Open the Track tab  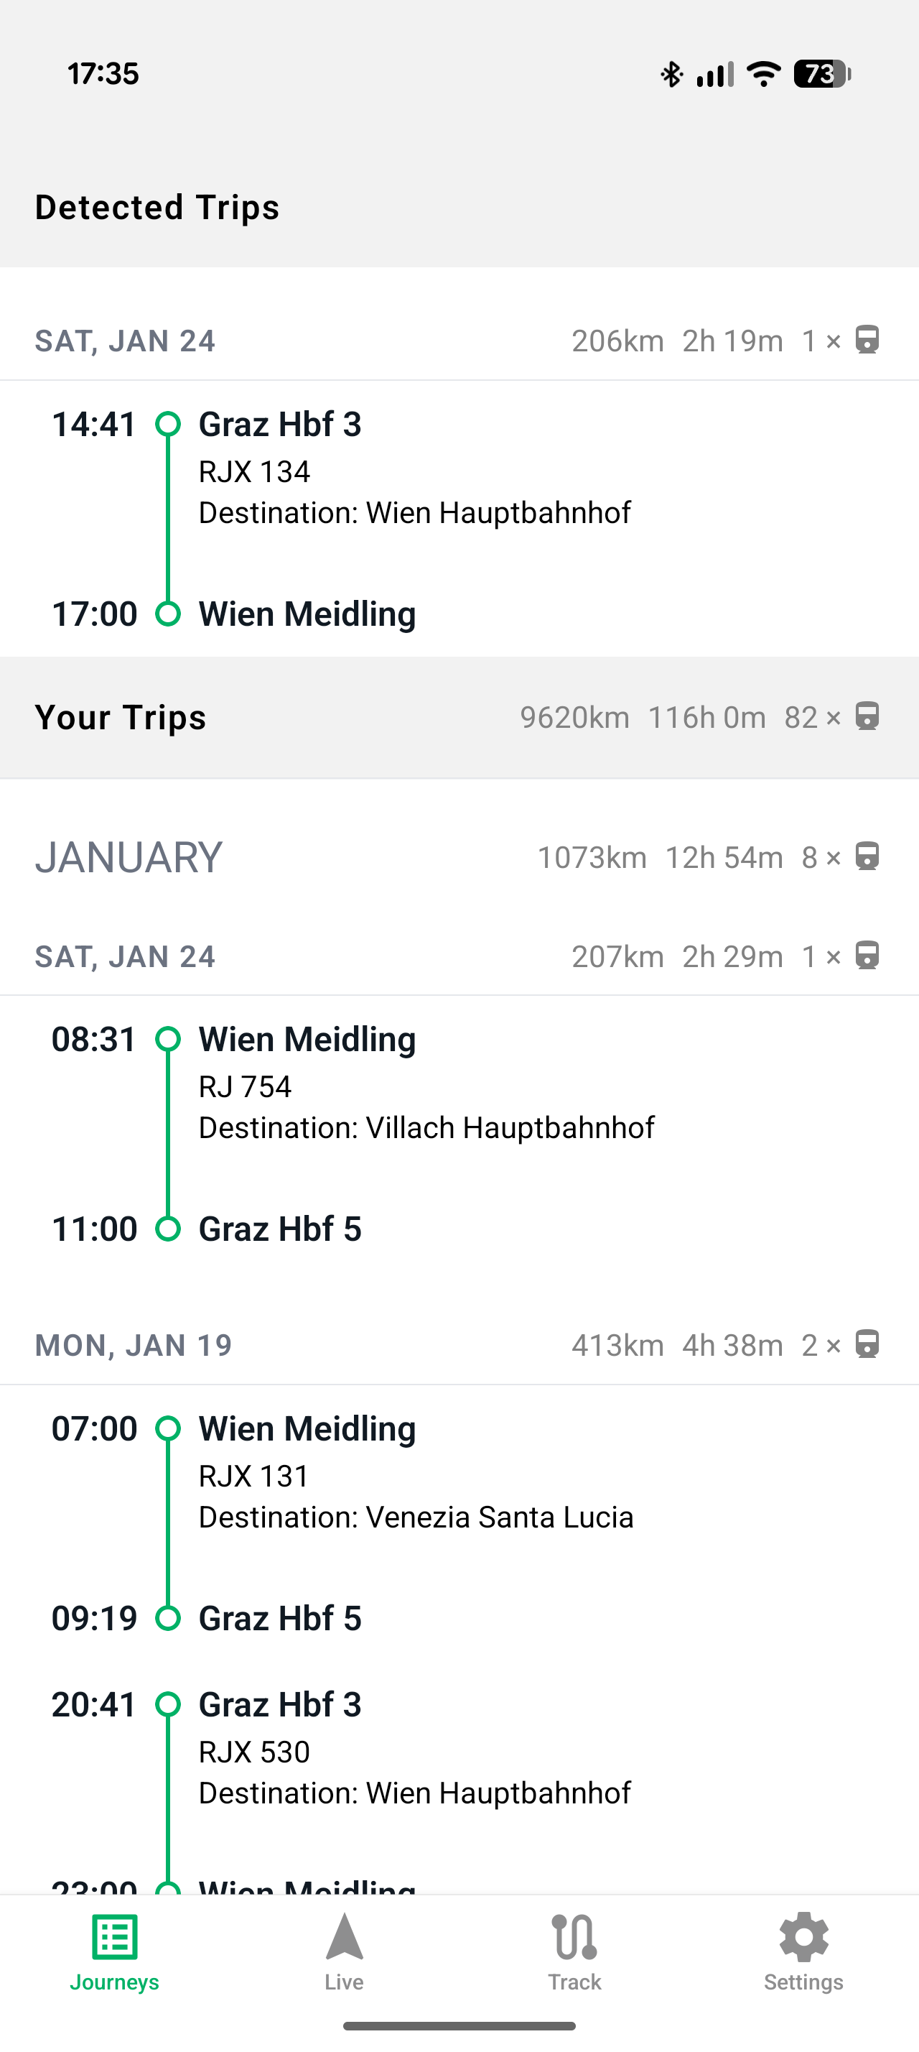574,1951
